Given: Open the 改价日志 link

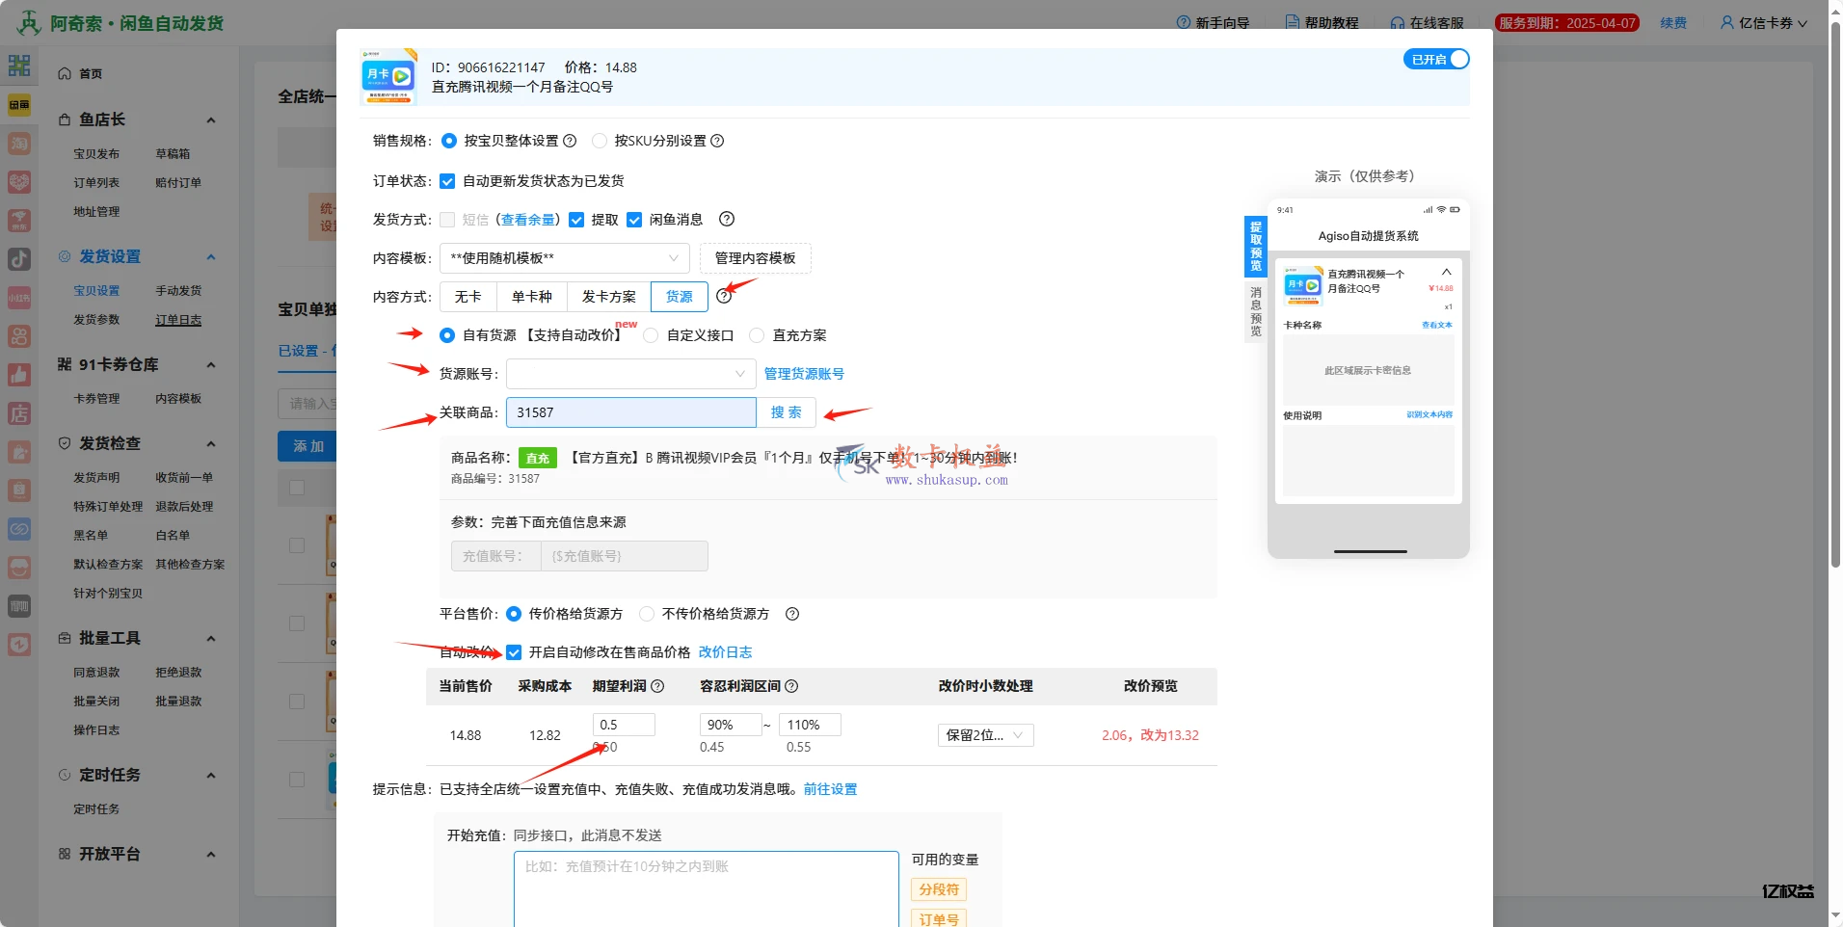Looking at the screenshot, I should 725,652.
